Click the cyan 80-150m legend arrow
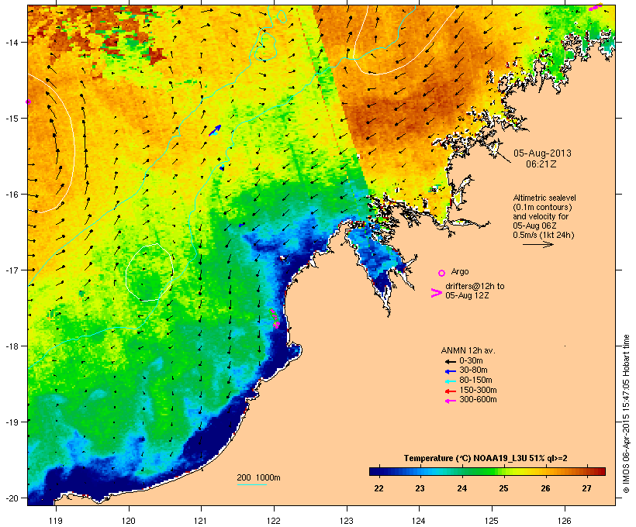Screen dimensions: 636x527 [x=450, y=381]
